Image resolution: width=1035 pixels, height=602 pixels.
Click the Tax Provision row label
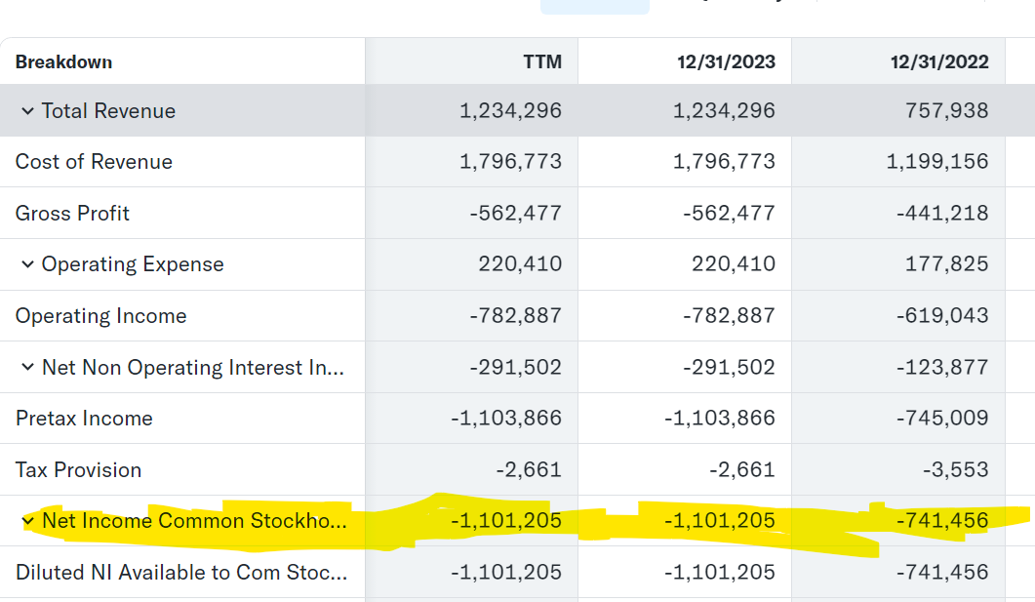coord(78,470)
